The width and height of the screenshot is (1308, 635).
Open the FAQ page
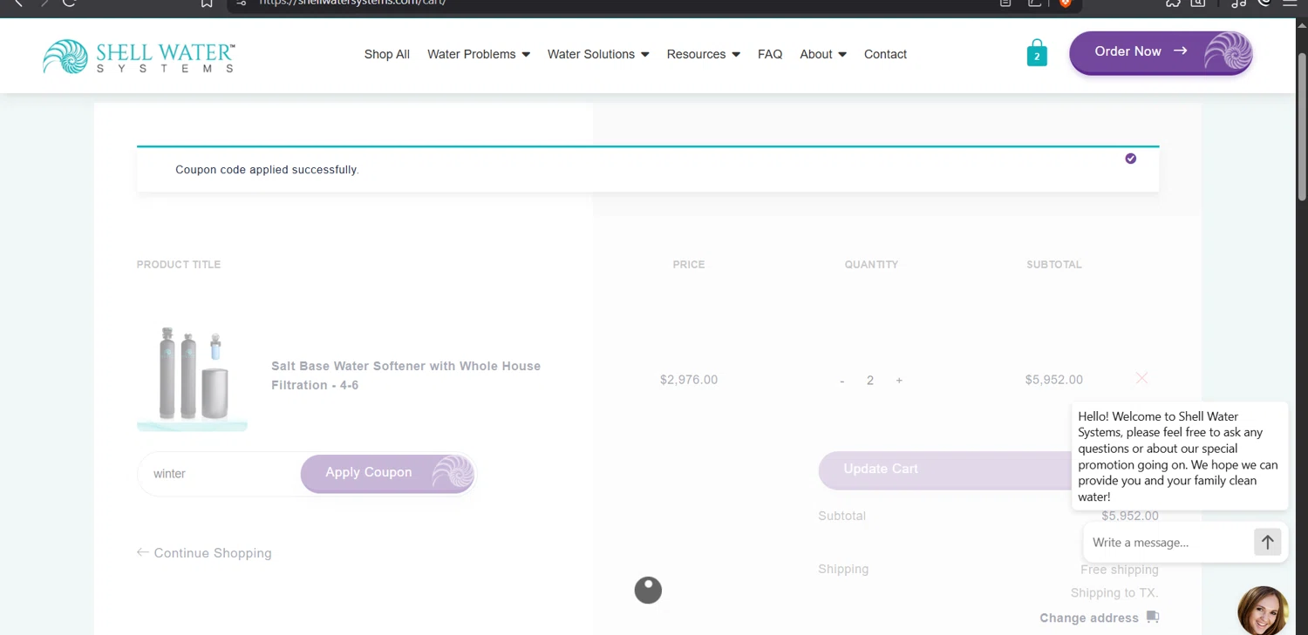point(770,54)
